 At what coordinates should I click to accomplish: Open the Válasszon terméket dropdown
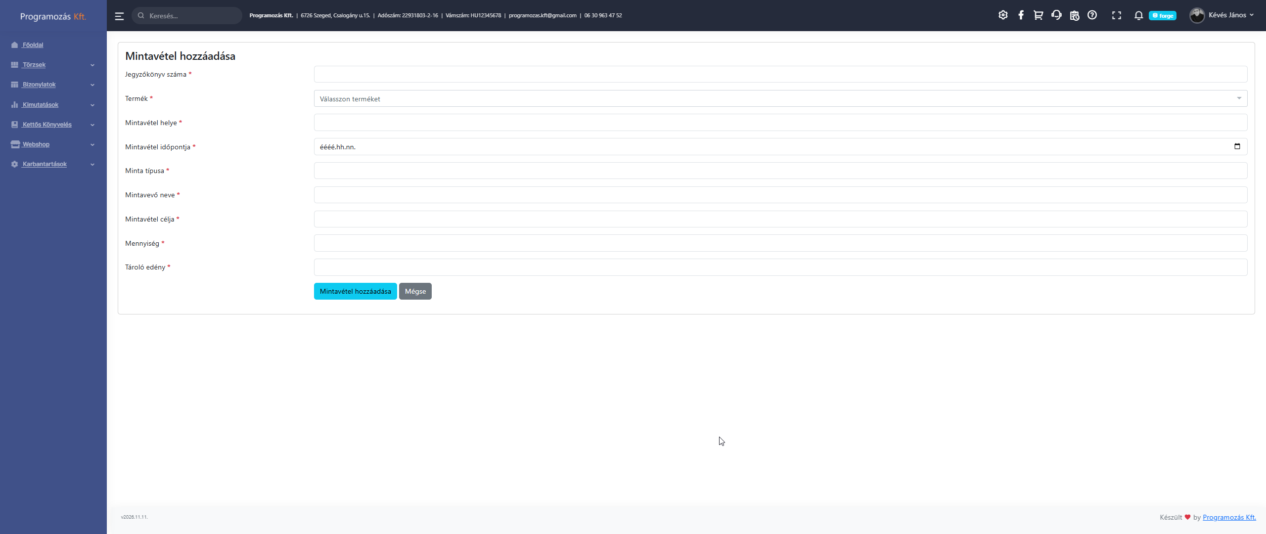(780, 98)
